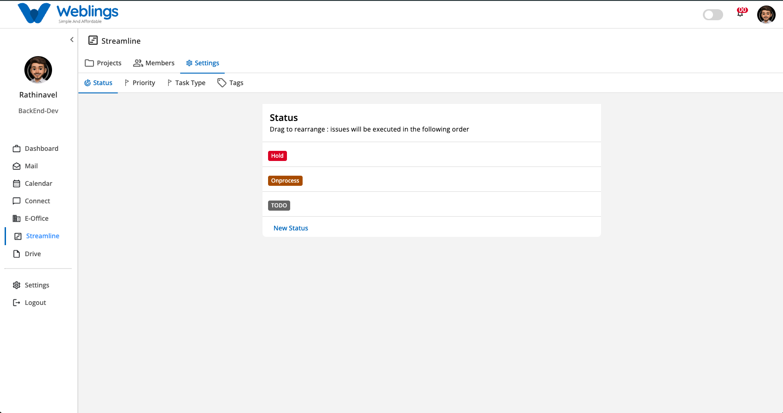Select the Settings tab under Streamline
Viewport: 783px width, 413px height.
(x=202, y=63)
